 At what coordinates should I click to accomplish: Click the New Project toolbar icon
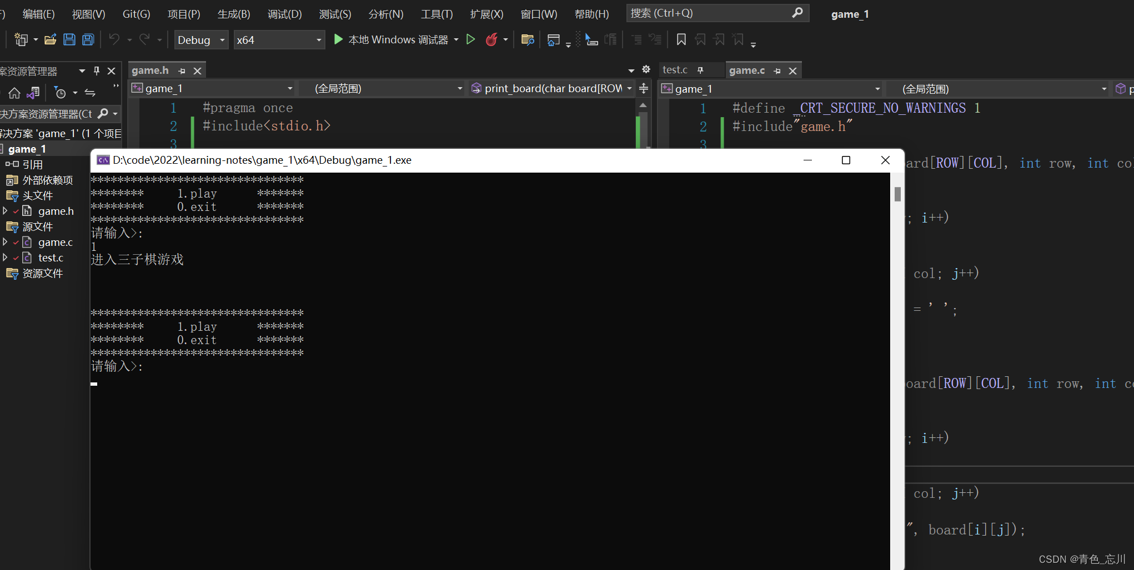click(x=21, y=39)
